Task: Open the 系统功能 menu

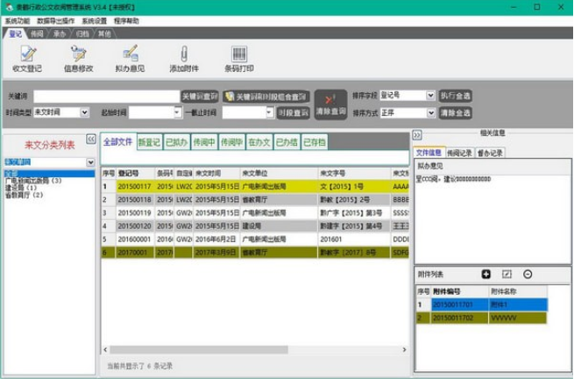Action: (18, 21)
